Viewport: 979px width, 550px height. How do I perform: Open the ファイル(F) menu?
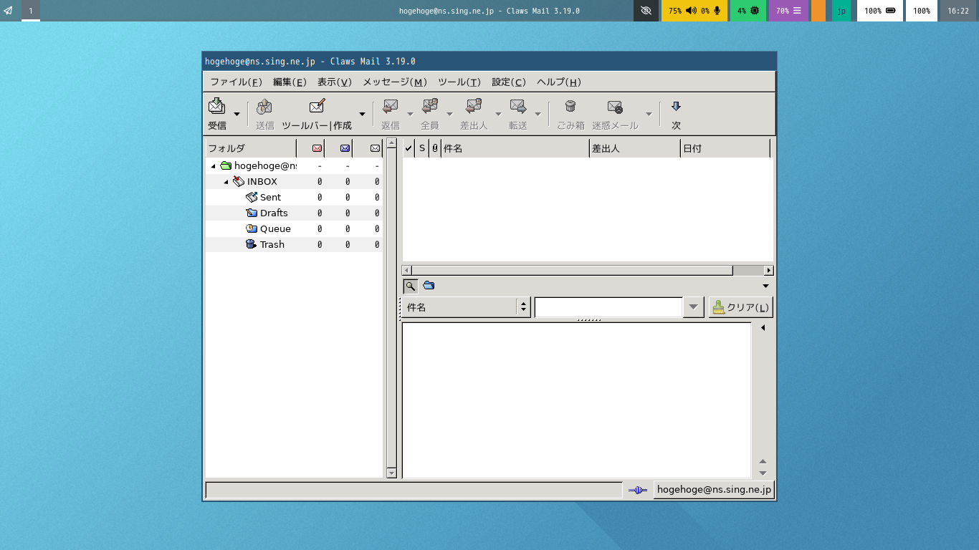click(236, 82)
